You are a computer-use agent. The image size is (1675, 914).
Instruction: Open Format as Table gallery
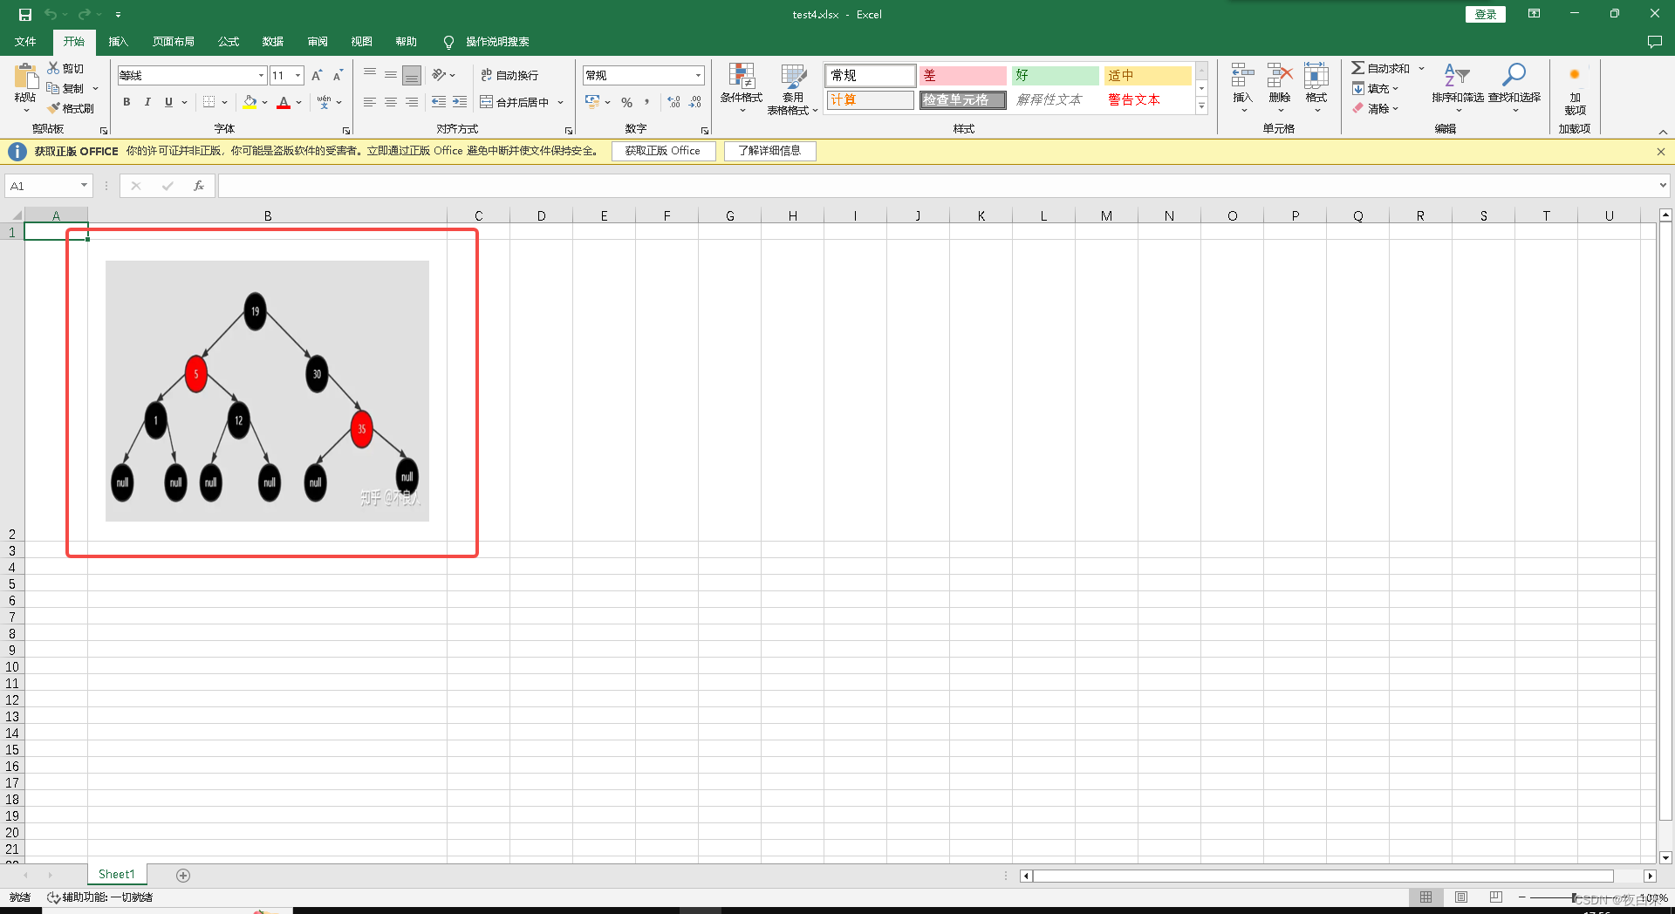click(792, 88)
